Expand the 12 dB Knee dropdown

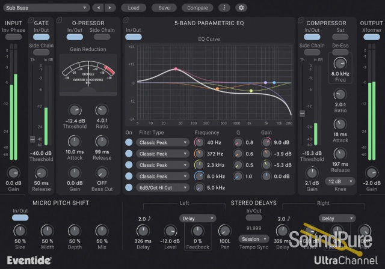(x=340, y=181)
